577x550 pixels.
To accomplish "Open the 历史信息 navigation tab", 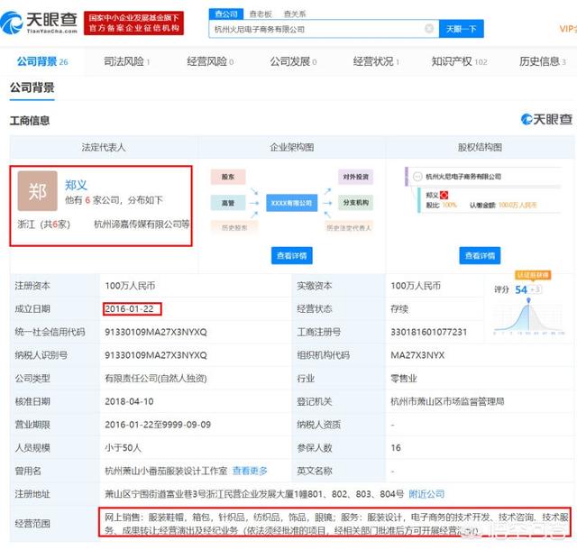I will pos(543,61).
